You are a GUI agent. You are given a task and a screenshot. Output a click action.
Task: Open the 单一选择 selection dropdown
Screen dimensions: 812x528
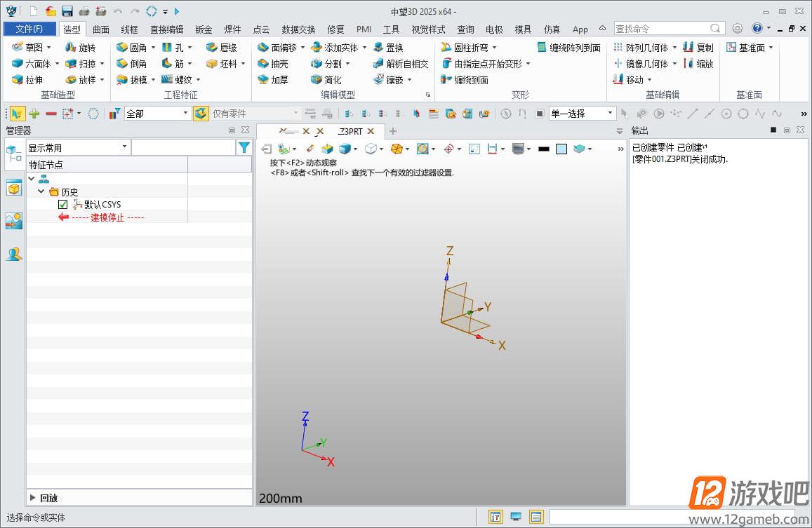tap(610, 113)
